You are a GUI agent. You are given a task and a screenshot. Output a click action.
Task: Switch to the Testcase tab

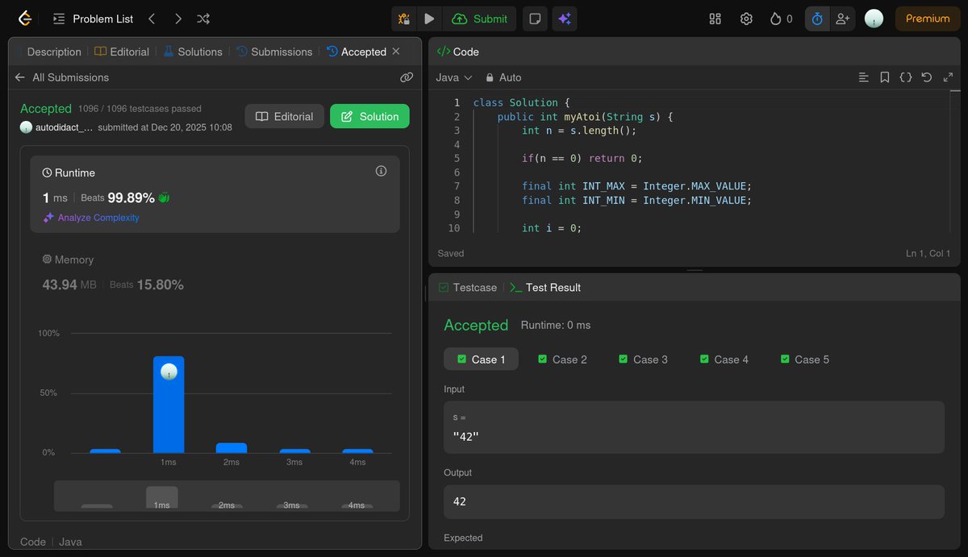467,287
